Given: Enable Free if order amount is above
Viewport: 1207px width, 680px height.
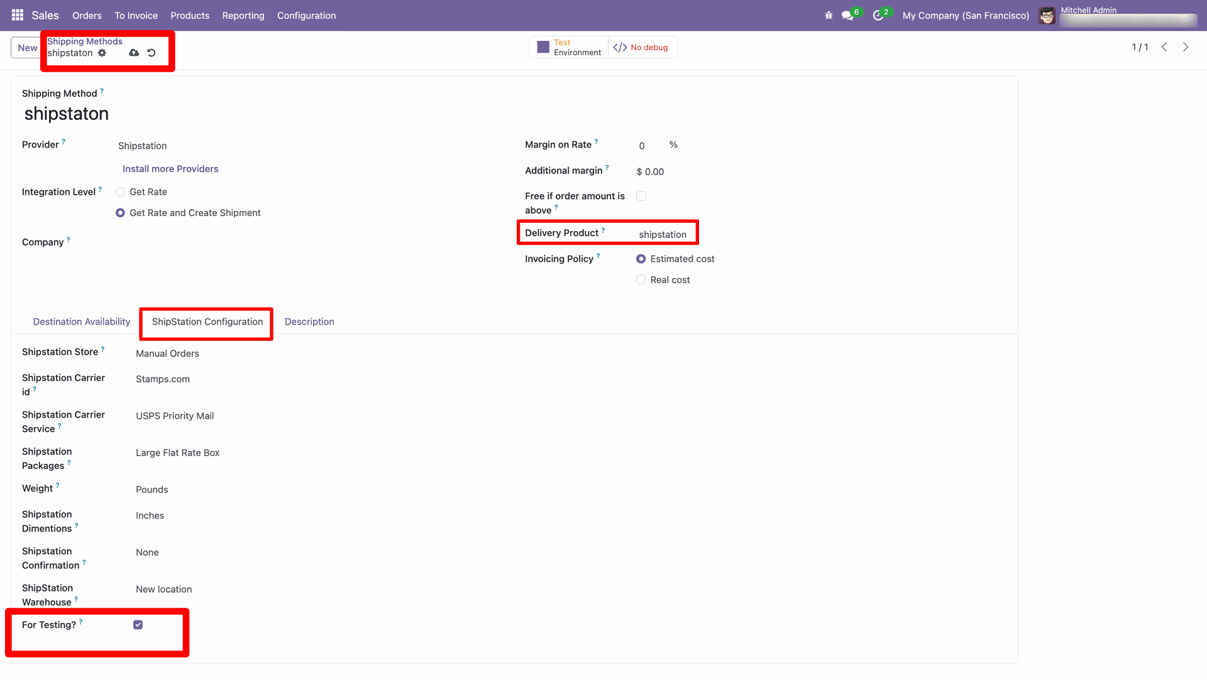Looking at the screenshot, I should coord(641,196).
